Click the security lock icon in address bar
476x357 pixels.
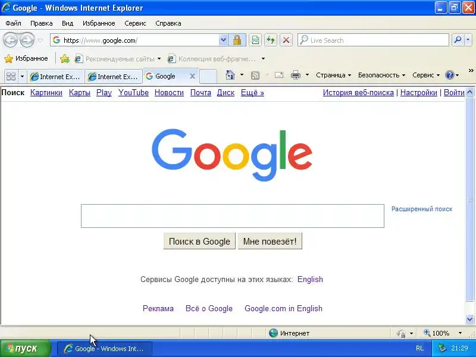pos(237,40)
